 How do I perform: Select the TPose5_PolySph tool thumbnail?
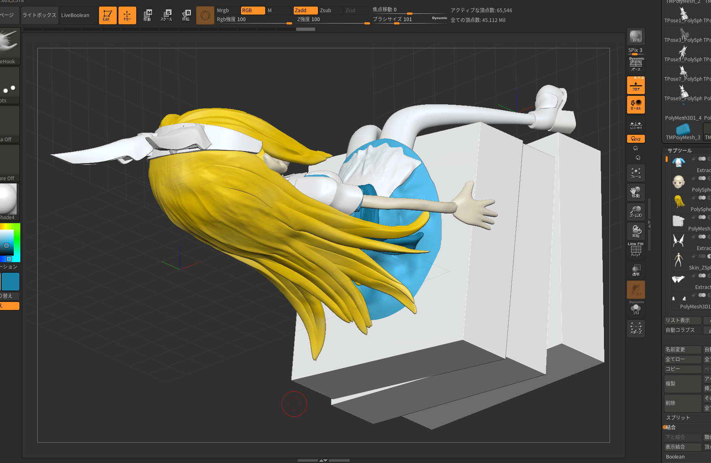point(683,54)
